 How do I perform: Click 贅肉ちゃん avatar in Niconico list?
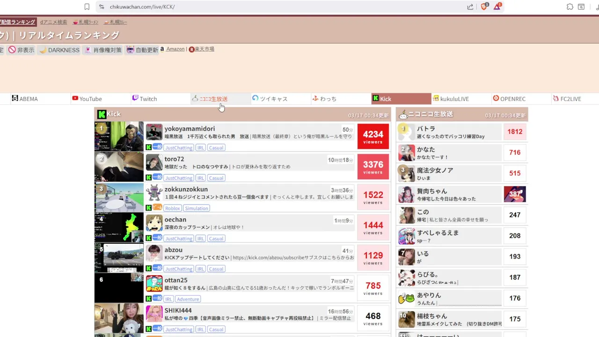tap(406, 194)
